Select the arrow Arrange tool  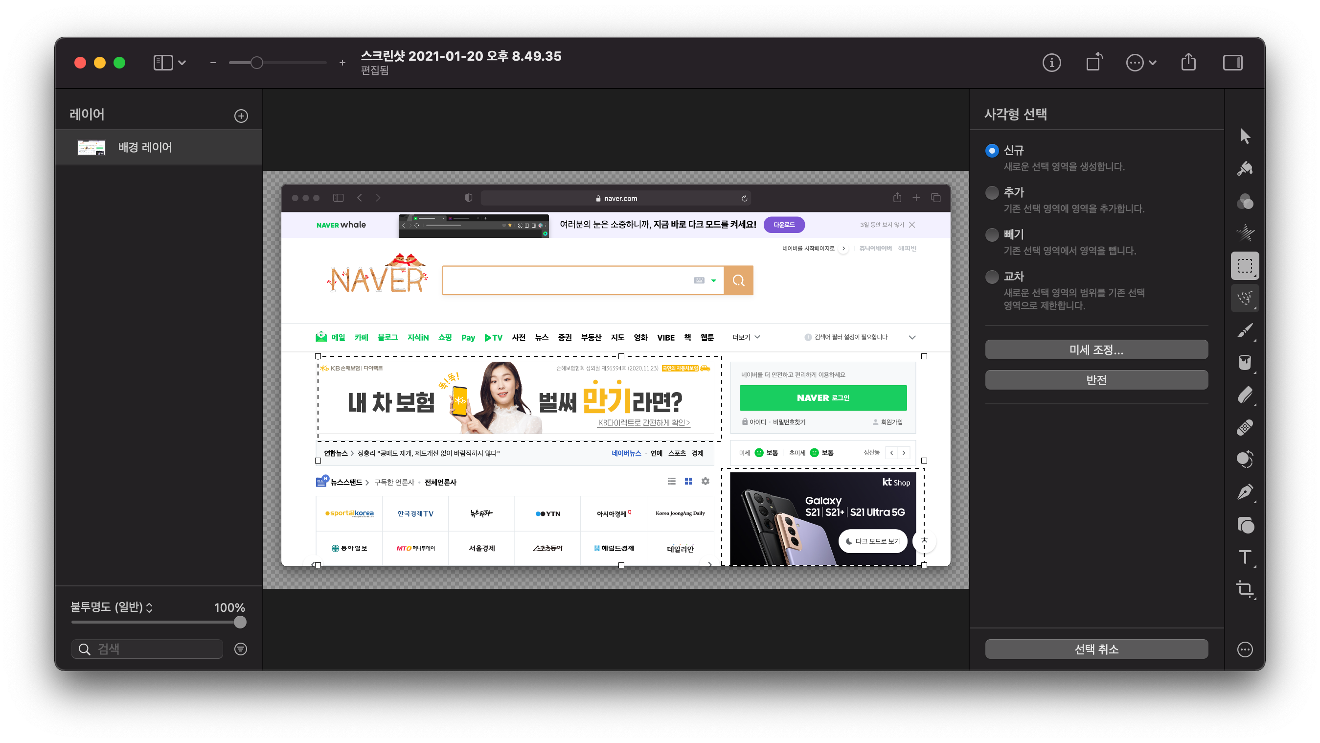pyautogui.click(x=1245, y=136)
